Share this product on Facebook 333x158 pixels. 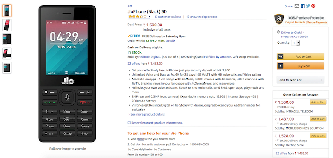pyautogui.click(x=303, y=6)
